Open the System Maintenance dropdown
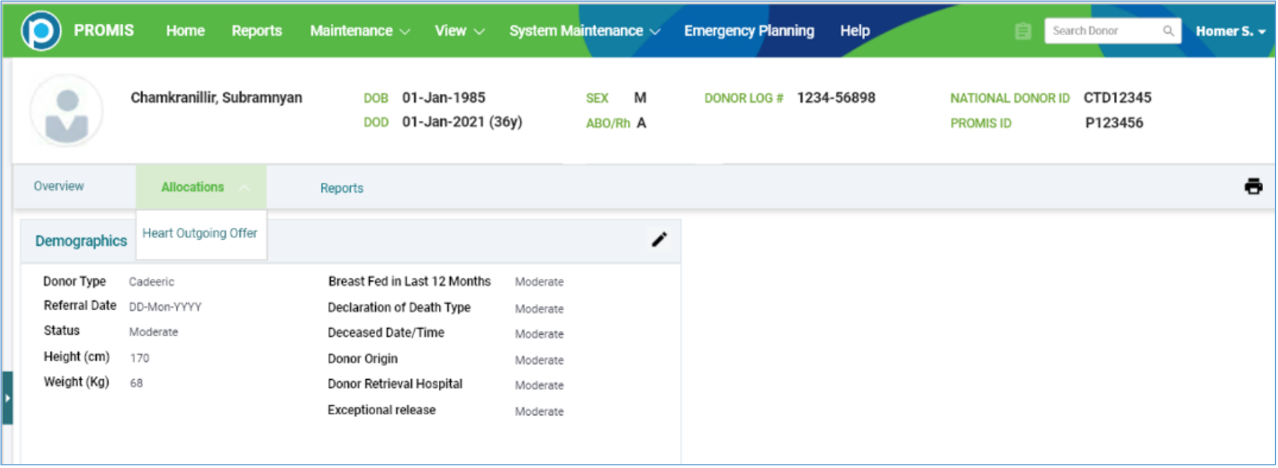1278x468 pixels. [x=584, y=31]
